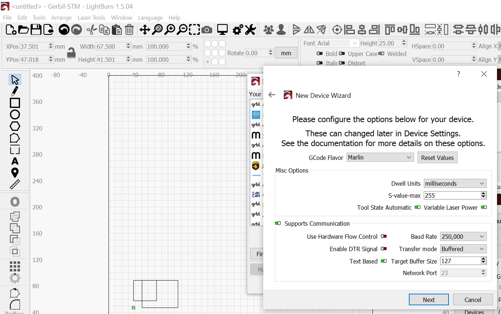Screen dimensions: 501x314
Task: Toggle Tool State Automatic switch
Action: pos(418,208)
